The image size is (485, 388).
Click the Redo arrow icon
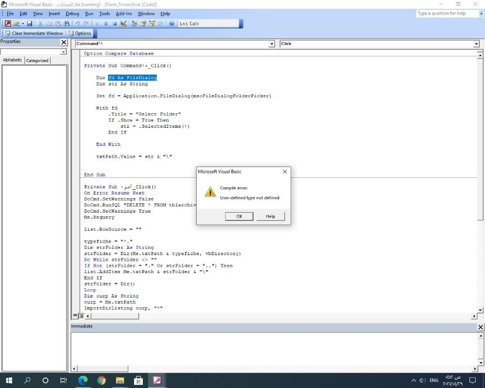(x=86, y=23)
